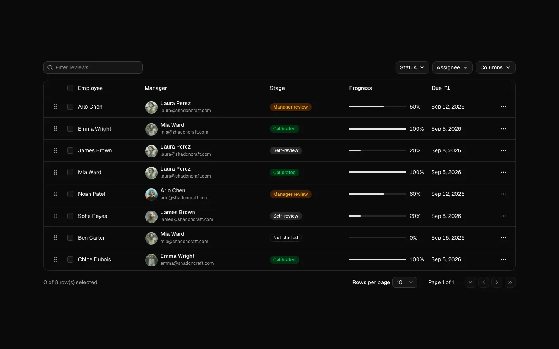Viewport: 559px width, 349px height.
Task: Open the three-dot menu in Noah Patel row
Action: click(x=503, y=194)
